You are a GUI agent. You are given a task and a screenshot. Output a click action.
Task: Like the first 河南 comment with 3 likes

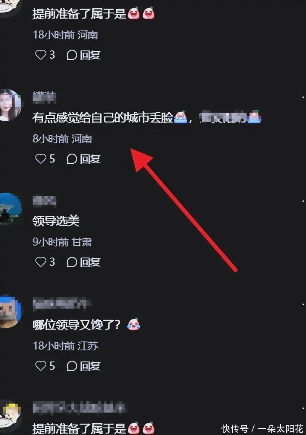pos(40,55)
